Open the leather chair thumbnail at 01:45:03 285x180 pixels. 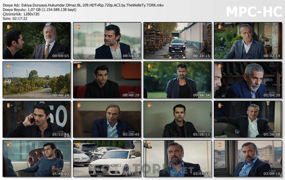pos(36,159)
